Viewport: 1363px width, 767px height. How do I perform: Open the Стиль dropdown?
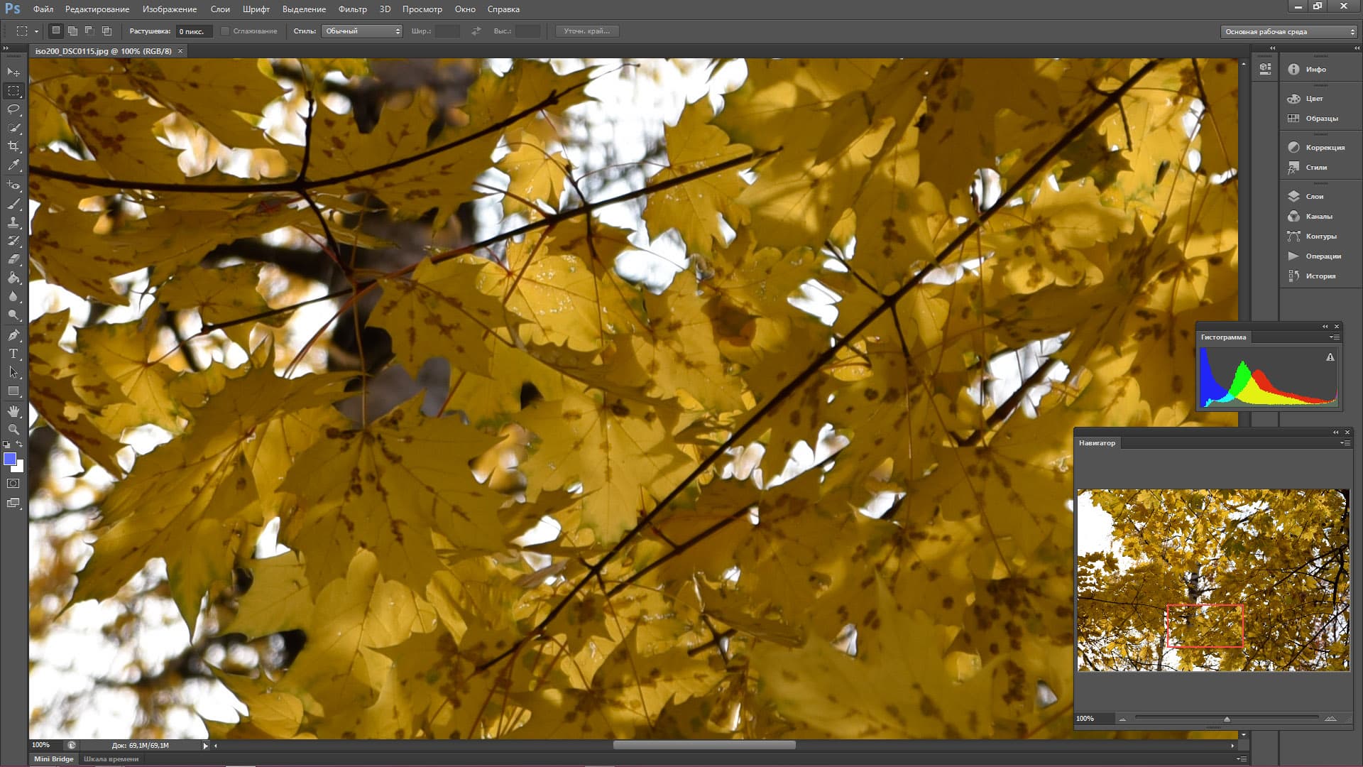tap(362, 31)
